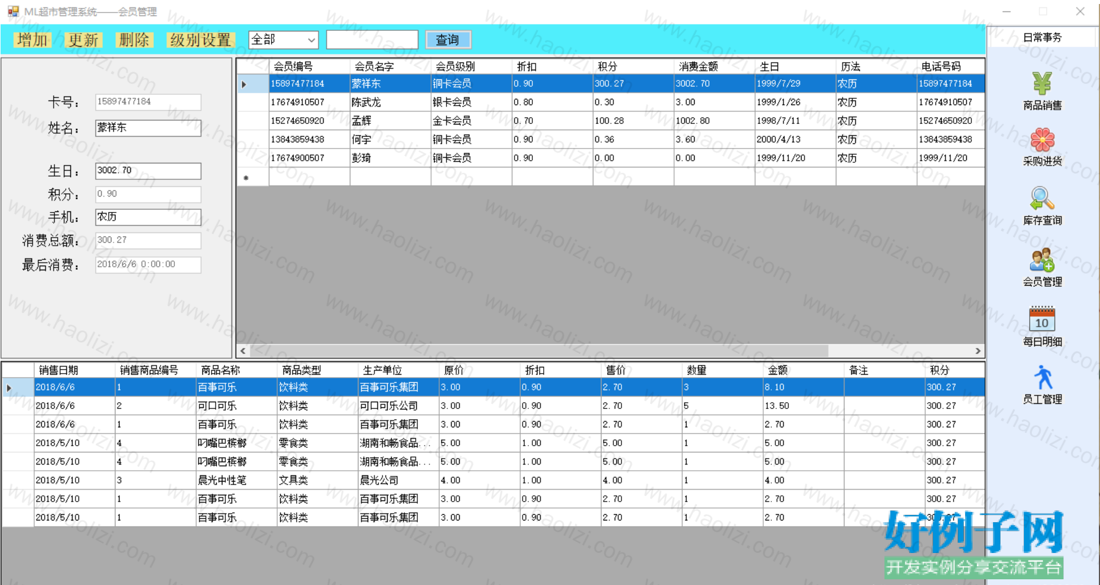
Task: Click birthday cell 2000/4/13
Action: tap(796, 139)
